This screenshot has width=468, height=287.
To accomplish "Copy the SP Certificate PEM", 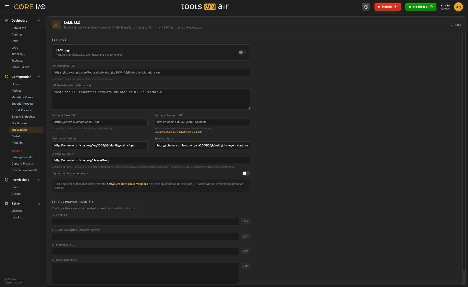I will point(245,266).
